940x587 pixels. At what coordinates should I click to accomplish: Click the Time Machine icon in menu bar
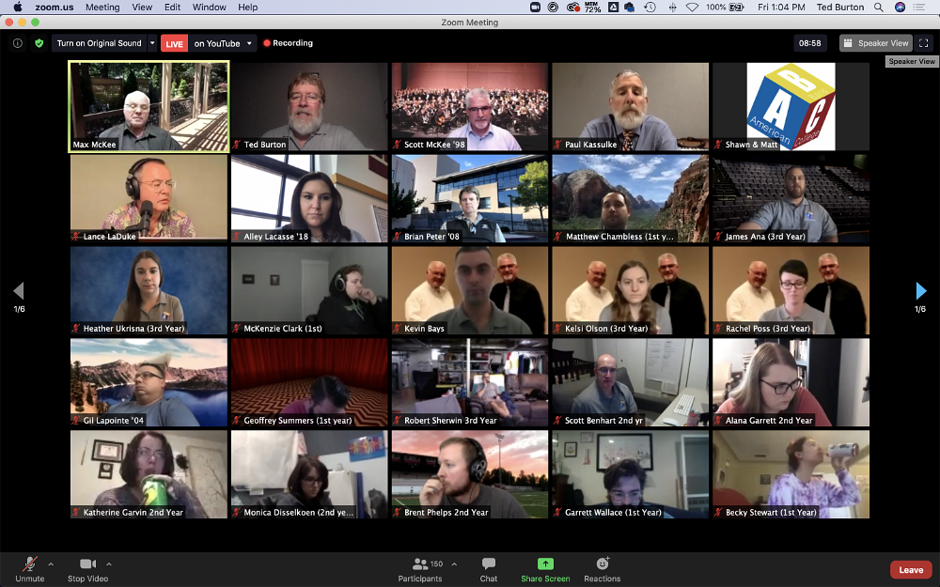click(x=650, y=8)
